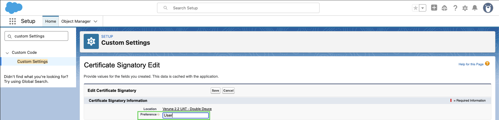499x120 pixels.
Task: Click the Location field label
Action: (150, 109)
